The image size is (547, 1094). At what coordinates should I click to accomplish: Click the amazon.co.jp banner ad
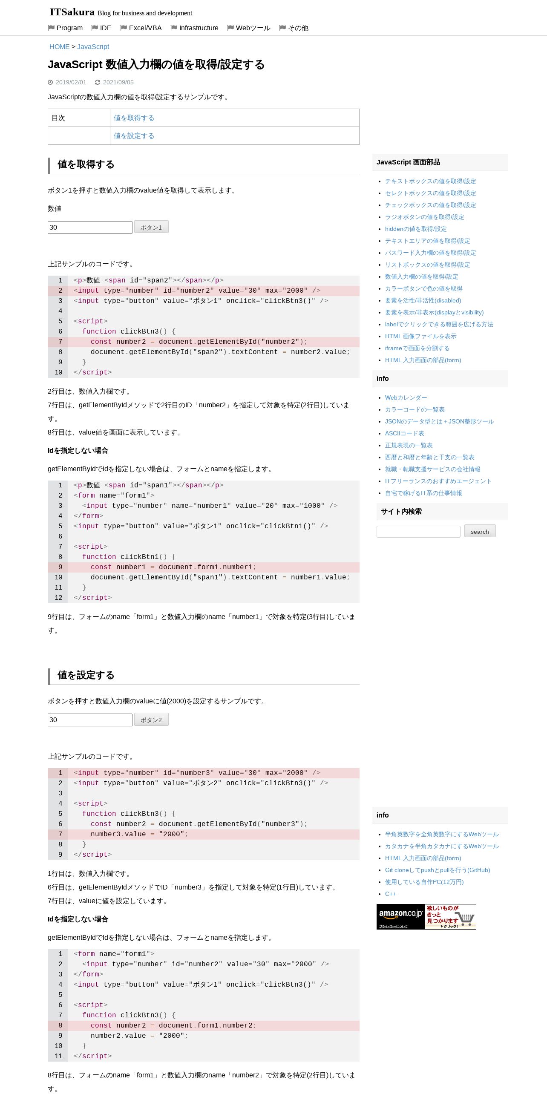tap(426, 917)
